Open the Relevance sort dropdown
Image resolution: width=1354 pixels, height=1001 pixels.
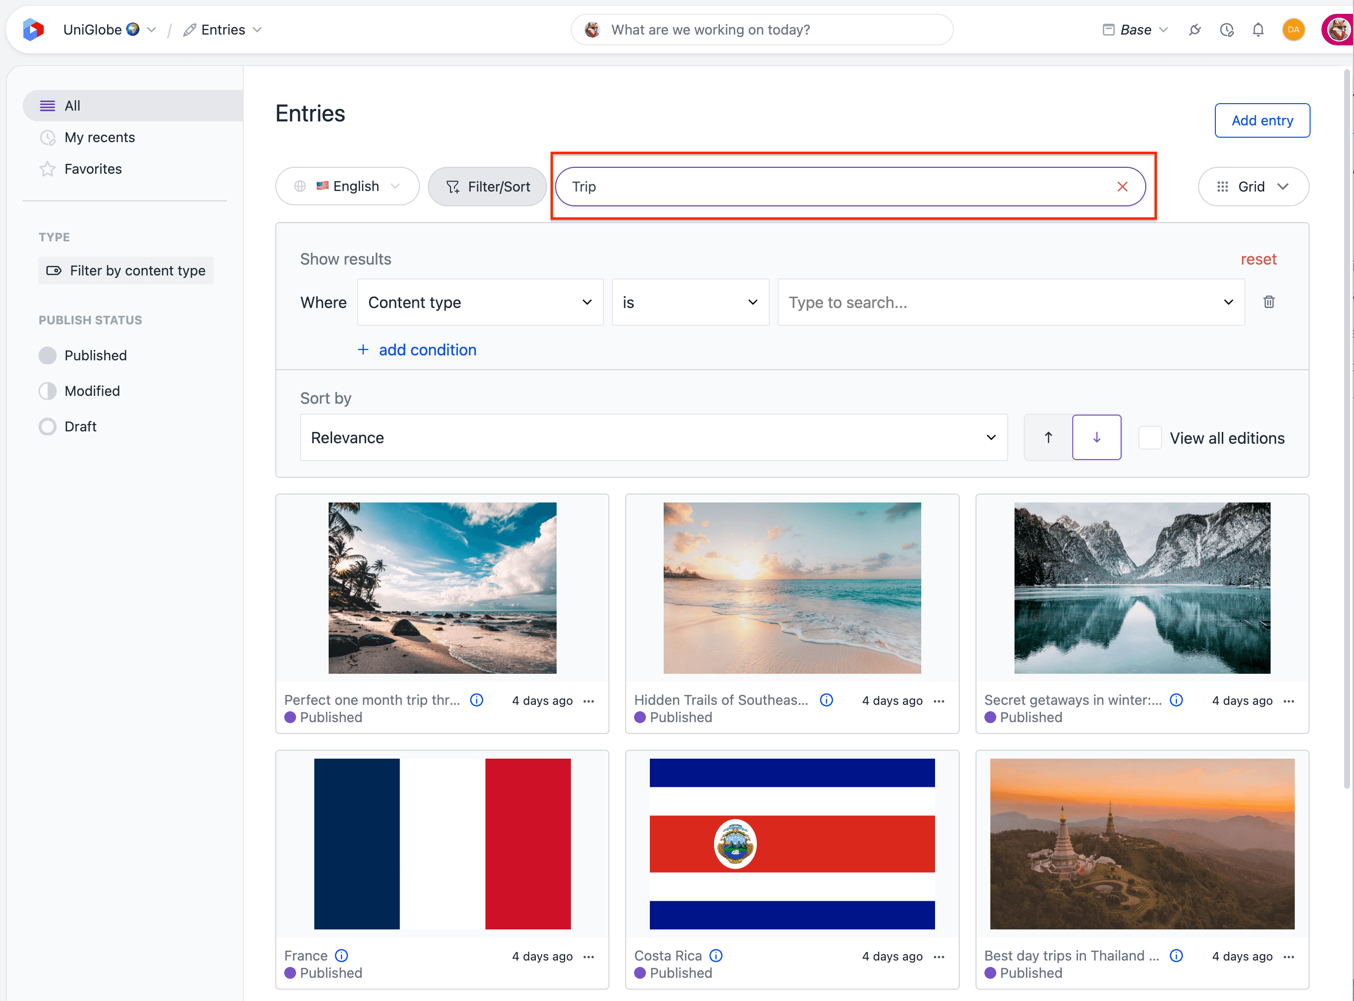pyautogui.click(x=654, y=437)
